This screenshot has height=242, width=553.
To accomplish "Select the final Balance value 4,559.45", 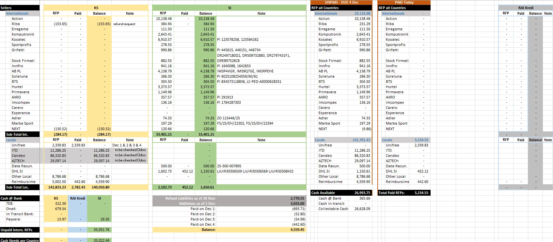I will [x=297, y=230].
